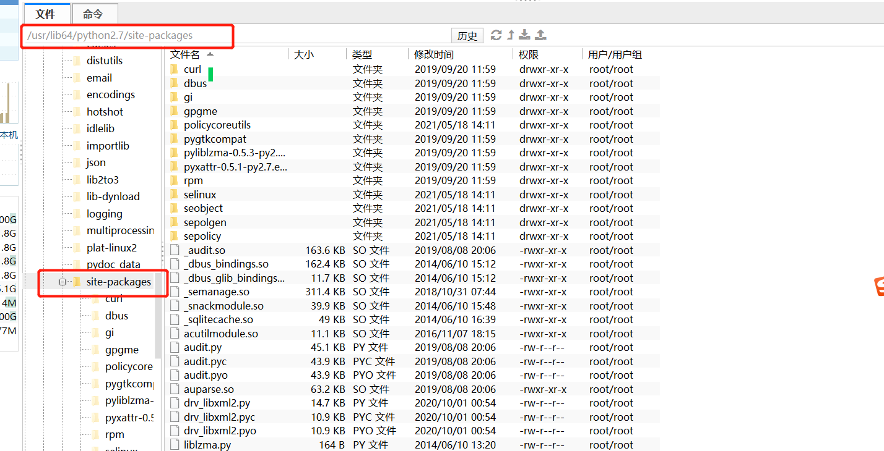The image size is (884, 451).
Task: Toggle sort order on the 文件名 column
Action: click(186, 54)
